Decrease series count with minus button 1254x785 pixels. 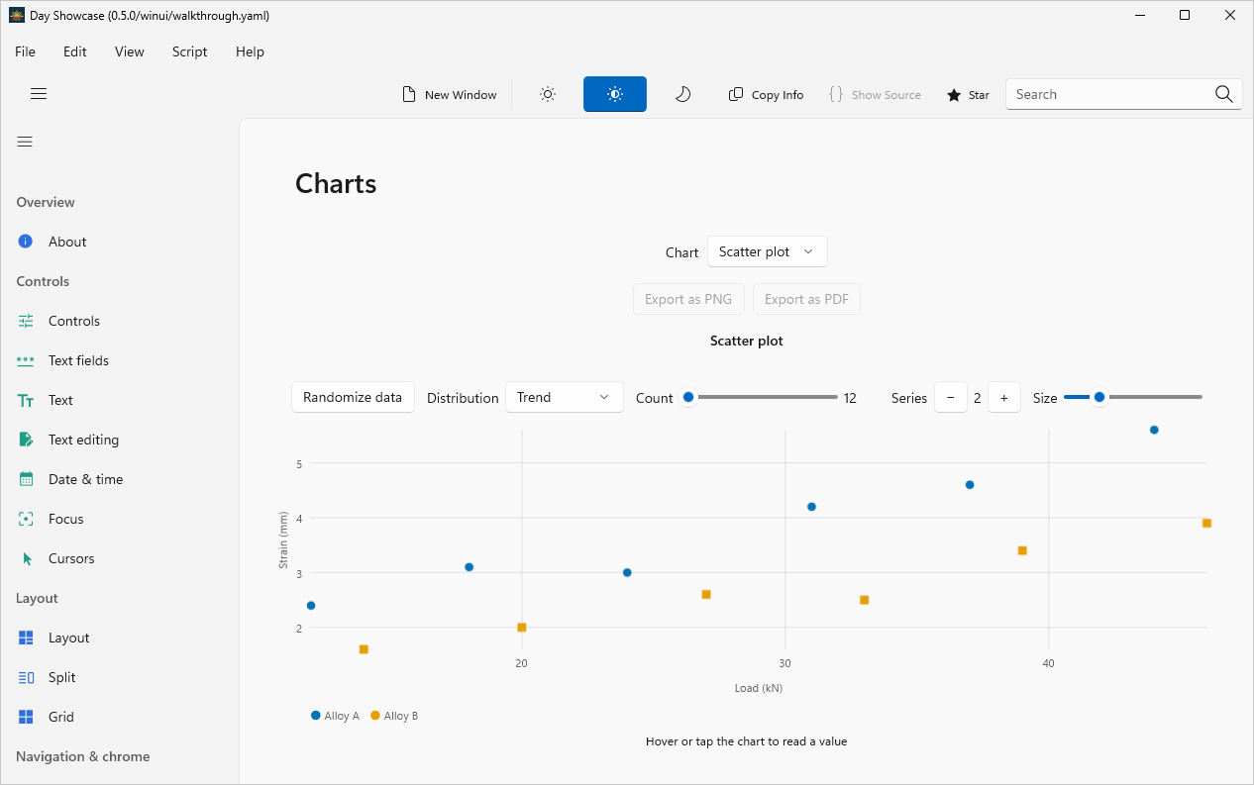tap(951, 397)
